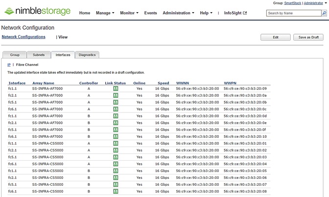329x197 pixels.
Task: Open InfoSight from the top navigation
Action: 235,13
